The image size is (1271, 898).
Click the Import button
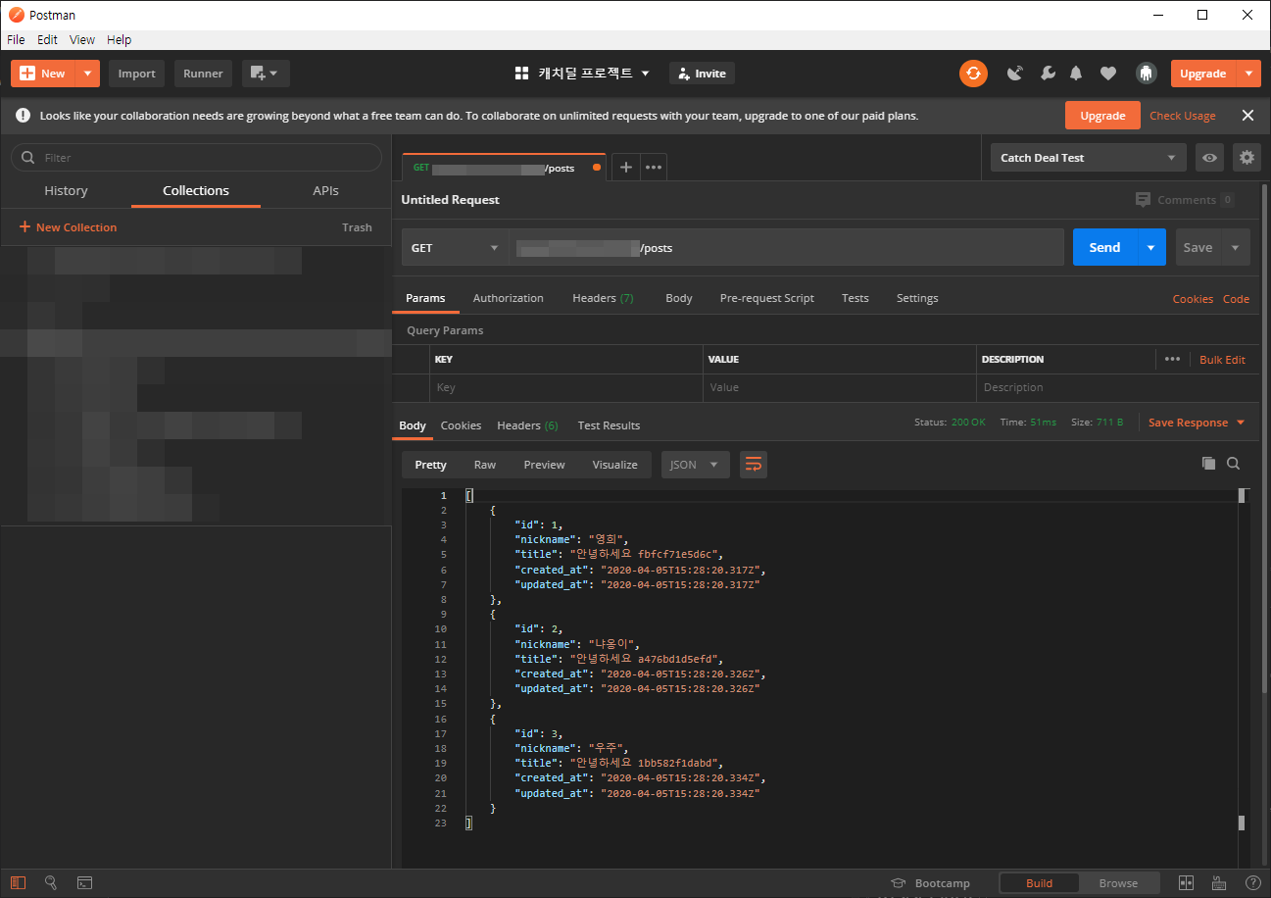click(137, 74)
